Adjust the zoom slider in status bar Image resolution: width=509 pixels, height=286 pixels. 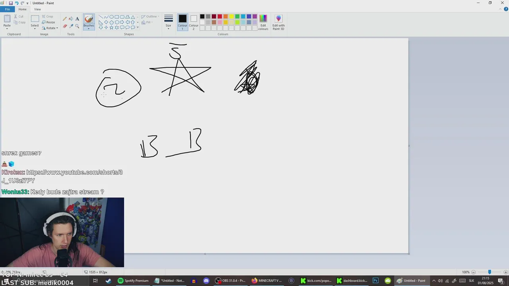[x=490, y=272]
